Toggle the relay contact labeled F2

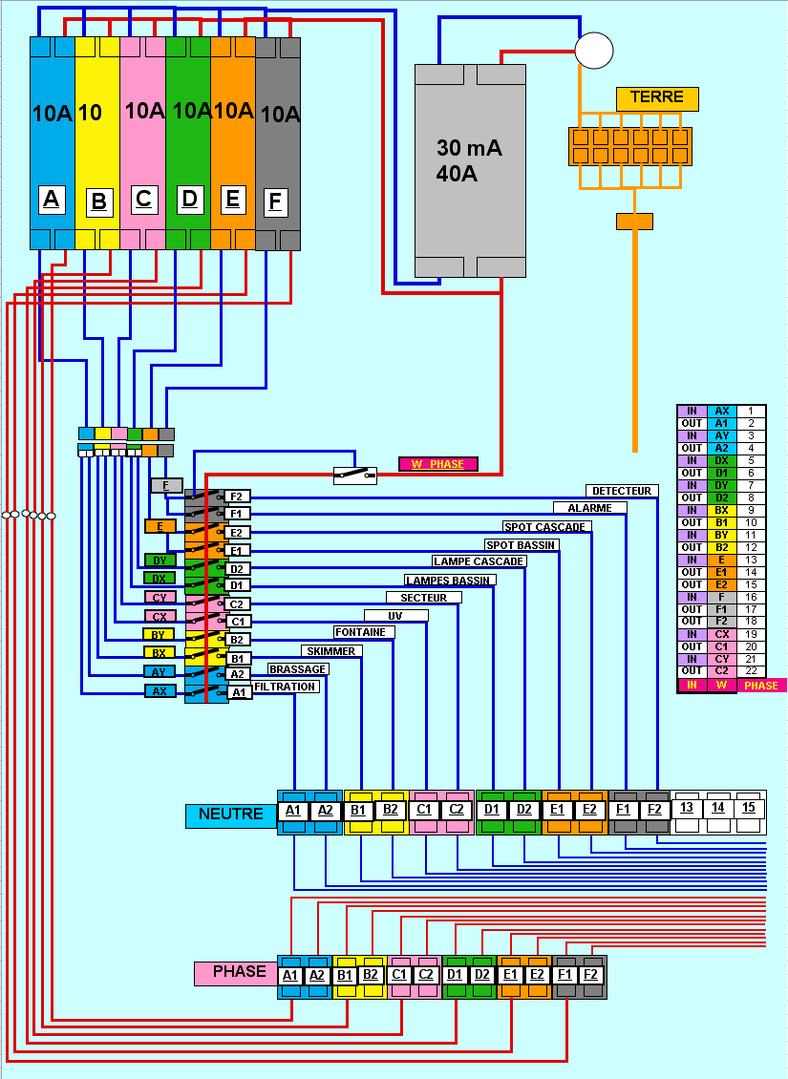(x=204, y=497)
